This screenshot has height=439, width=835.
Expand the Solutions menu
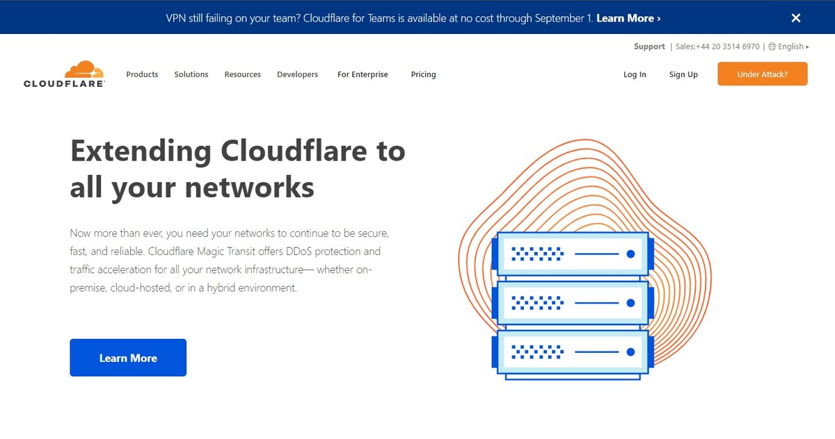[x=191, y=74]
